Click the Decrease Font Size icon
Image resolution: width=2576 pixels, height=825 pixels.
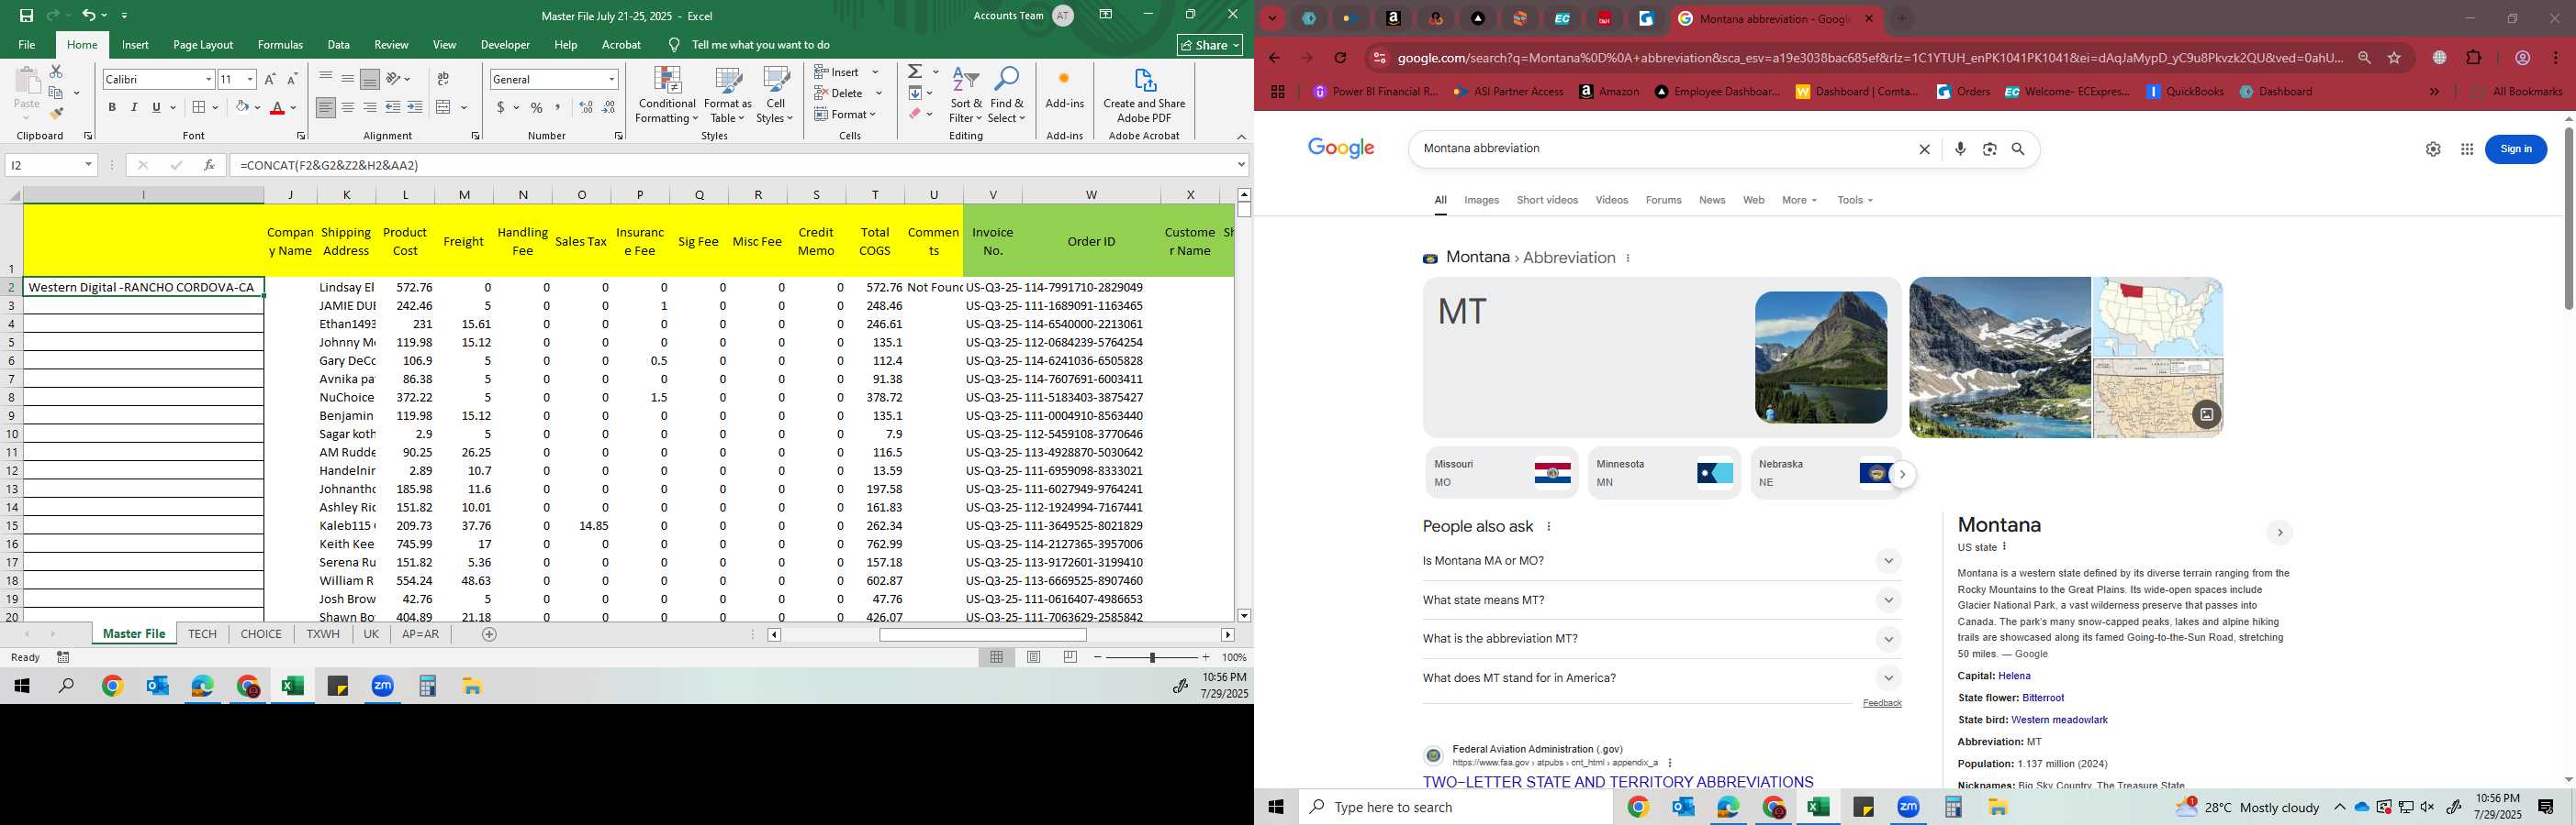292,79
